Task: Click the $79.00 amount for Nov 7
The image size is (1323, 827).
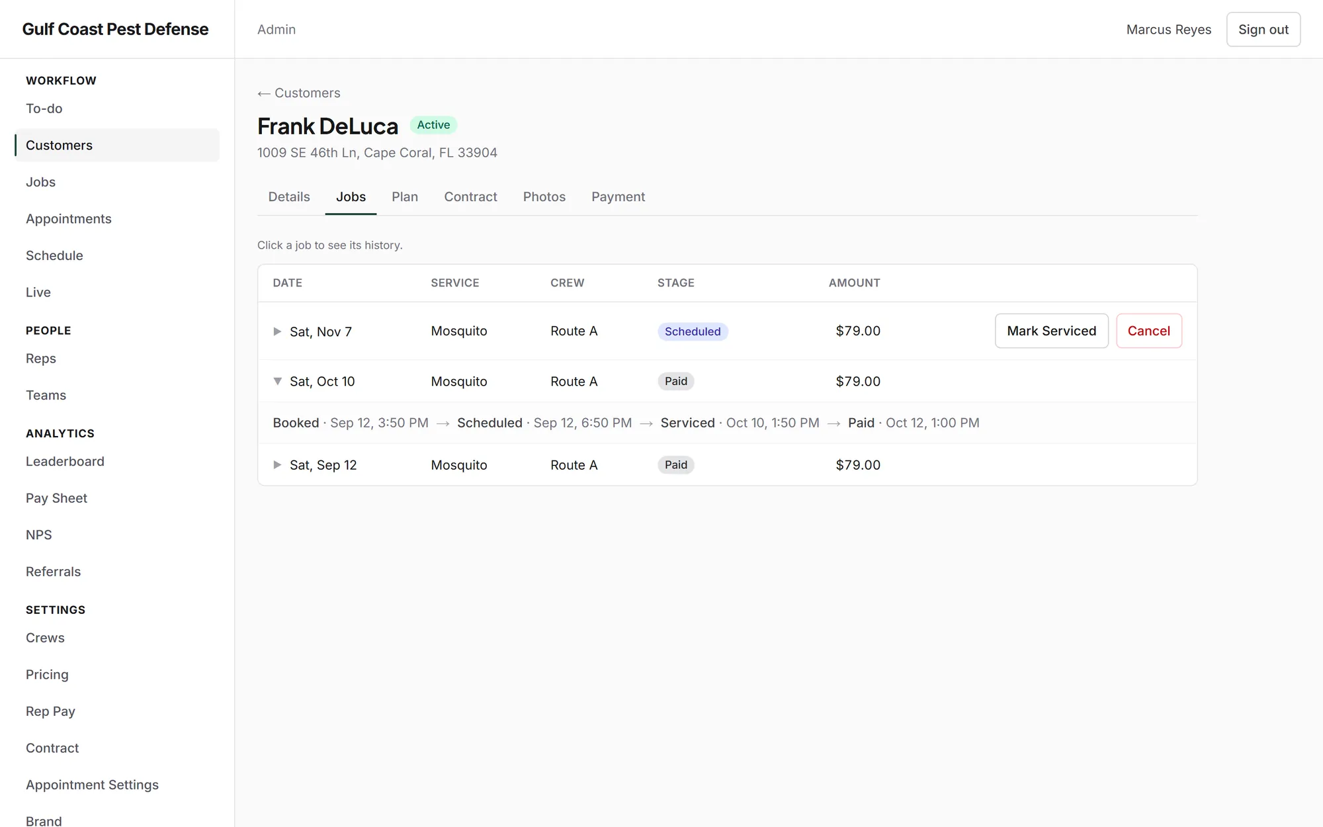Action: [x=858, y=331]
